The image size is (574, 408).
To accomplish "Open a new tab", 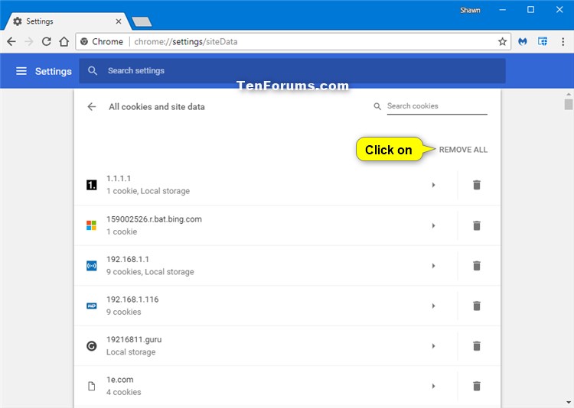I will (142, 22).
